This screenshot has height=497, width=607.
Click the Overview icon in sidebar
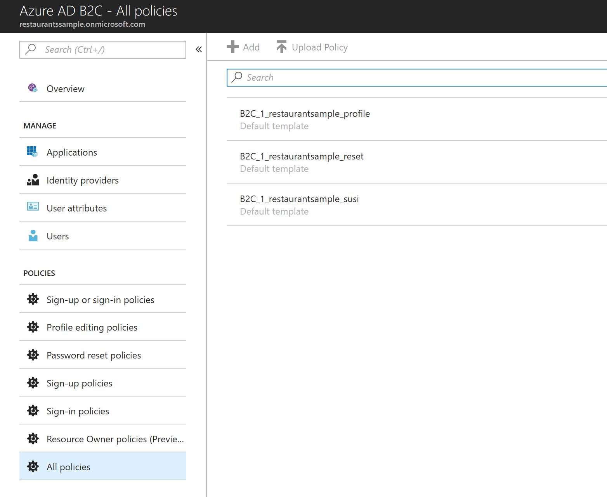[33, 88]
